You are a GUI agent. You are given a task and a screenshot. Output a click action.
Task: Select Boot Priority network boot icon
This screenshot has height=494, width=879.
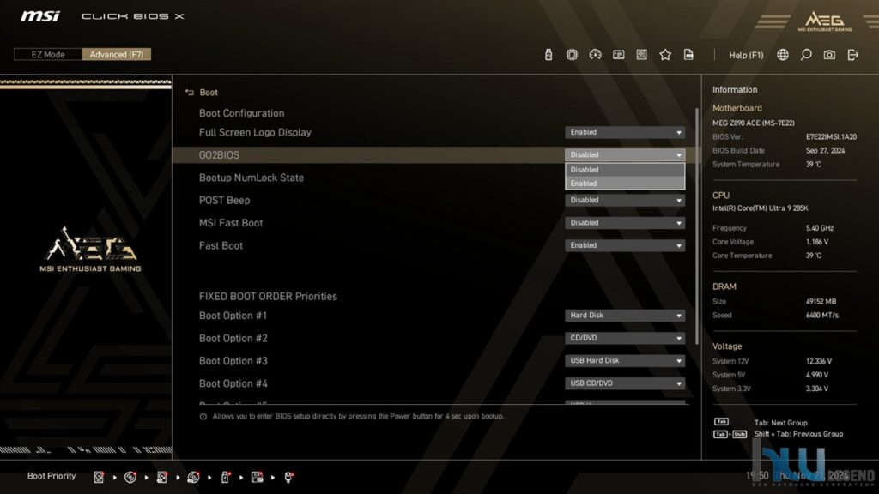pos(288,477)
